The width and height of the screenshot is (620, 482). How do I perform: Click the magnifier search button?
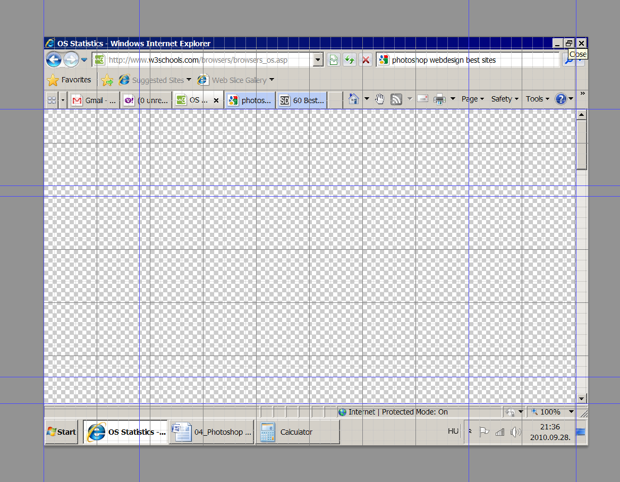click(x=568, y=61)
